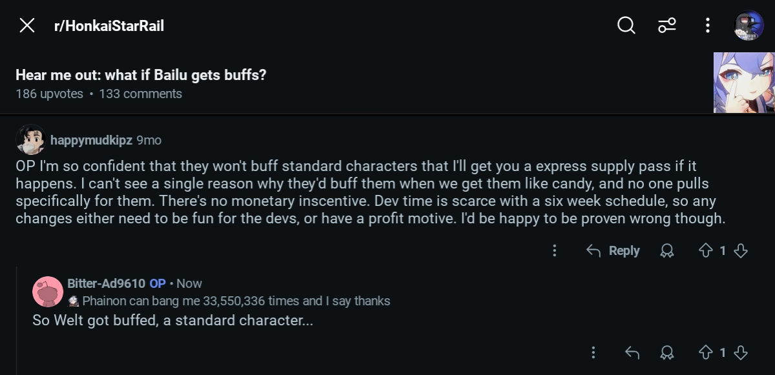
Task: Close the post view with X icon
Action: click(26, 26)
